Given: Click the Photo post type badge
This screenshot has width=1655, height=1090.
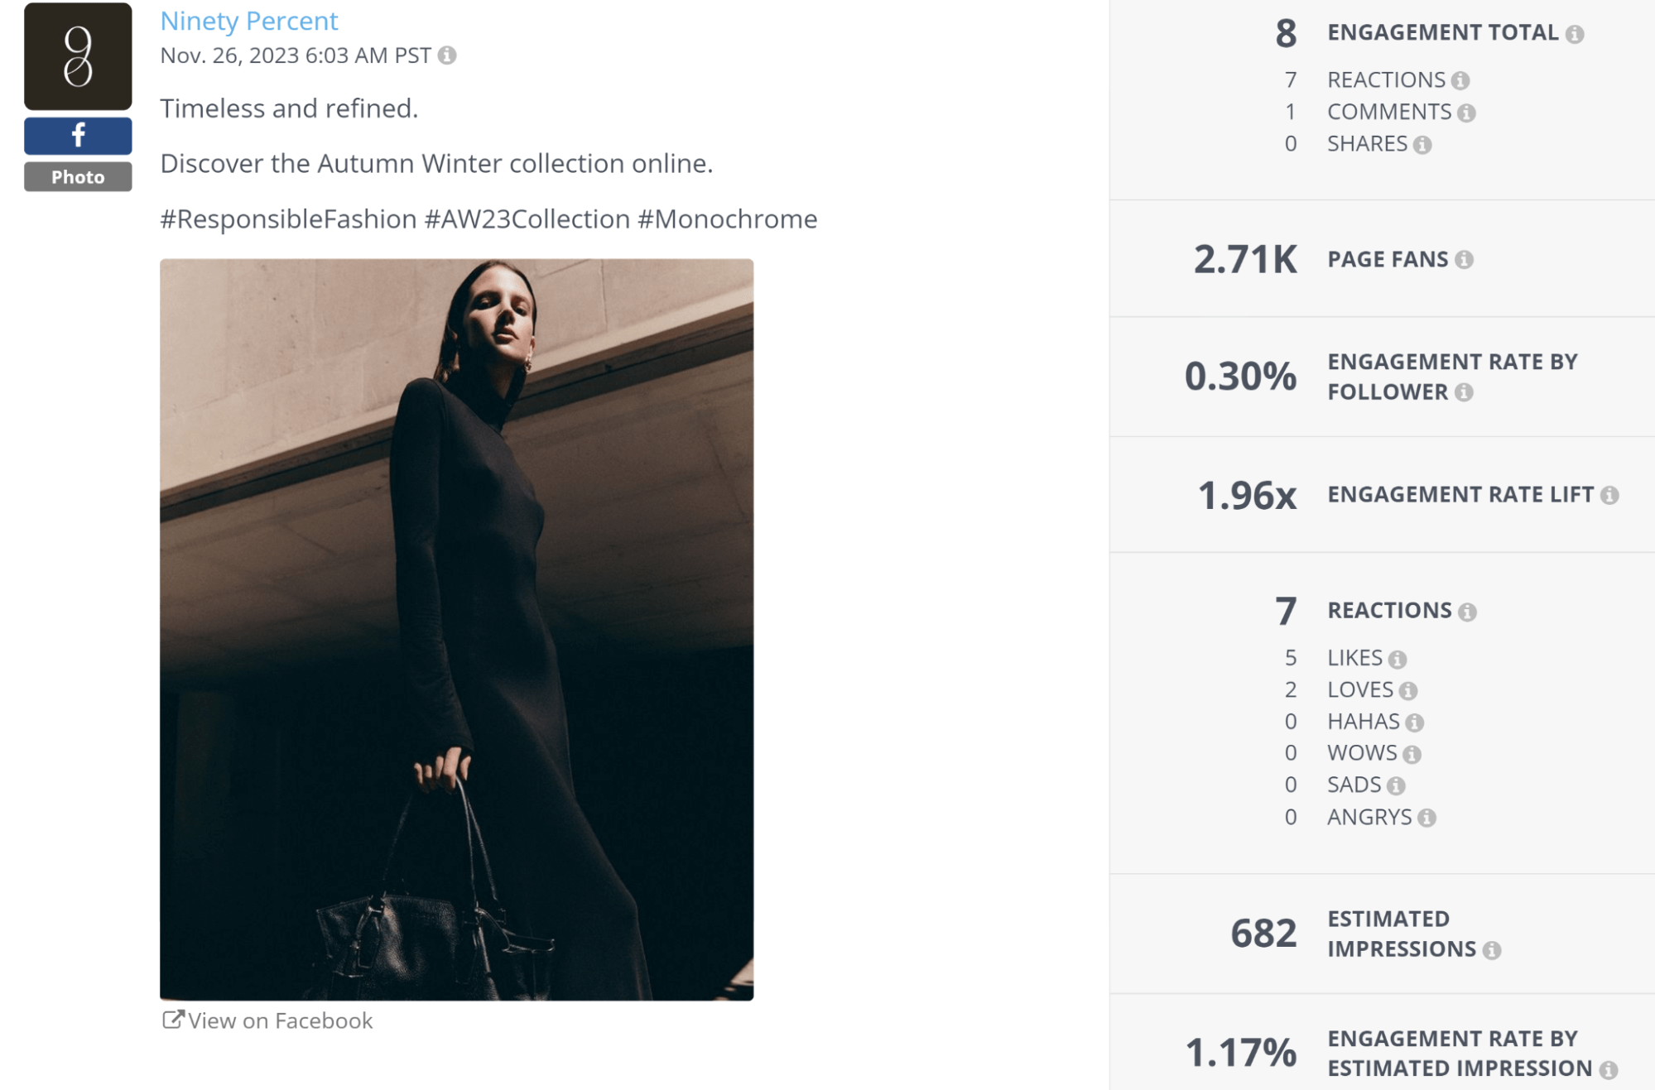Looking at the screenshot, I should [77, 176].
